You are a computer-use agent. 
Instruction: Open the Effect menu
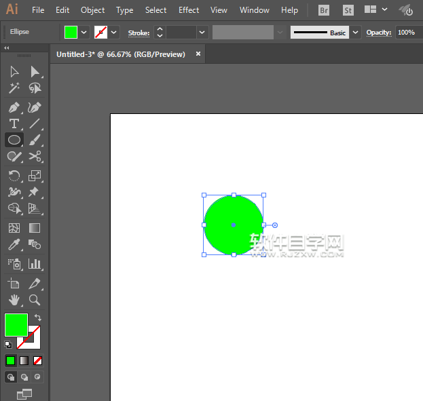click(x=189, y=10)
